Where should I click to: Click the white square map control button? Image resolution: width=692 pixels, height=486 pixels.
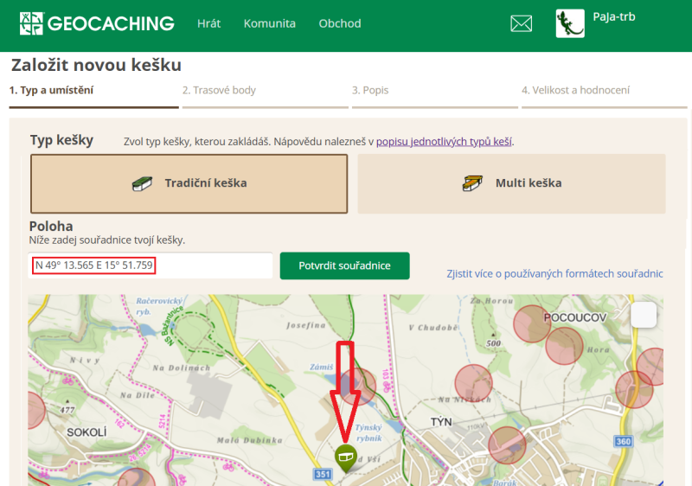pyautogui.click(x=644, y=315)
